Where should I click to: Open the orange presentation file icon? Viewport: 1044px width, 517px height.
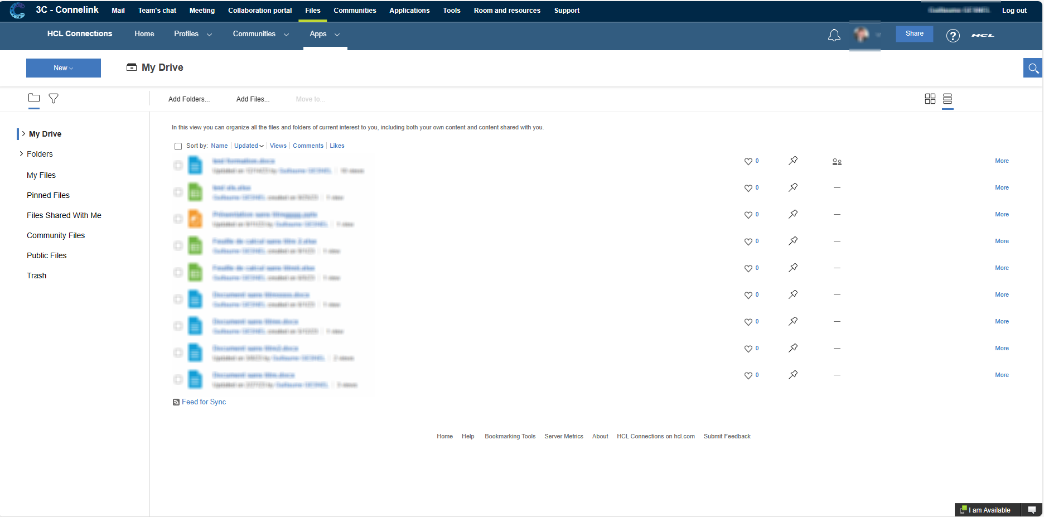tap(195, 219)
